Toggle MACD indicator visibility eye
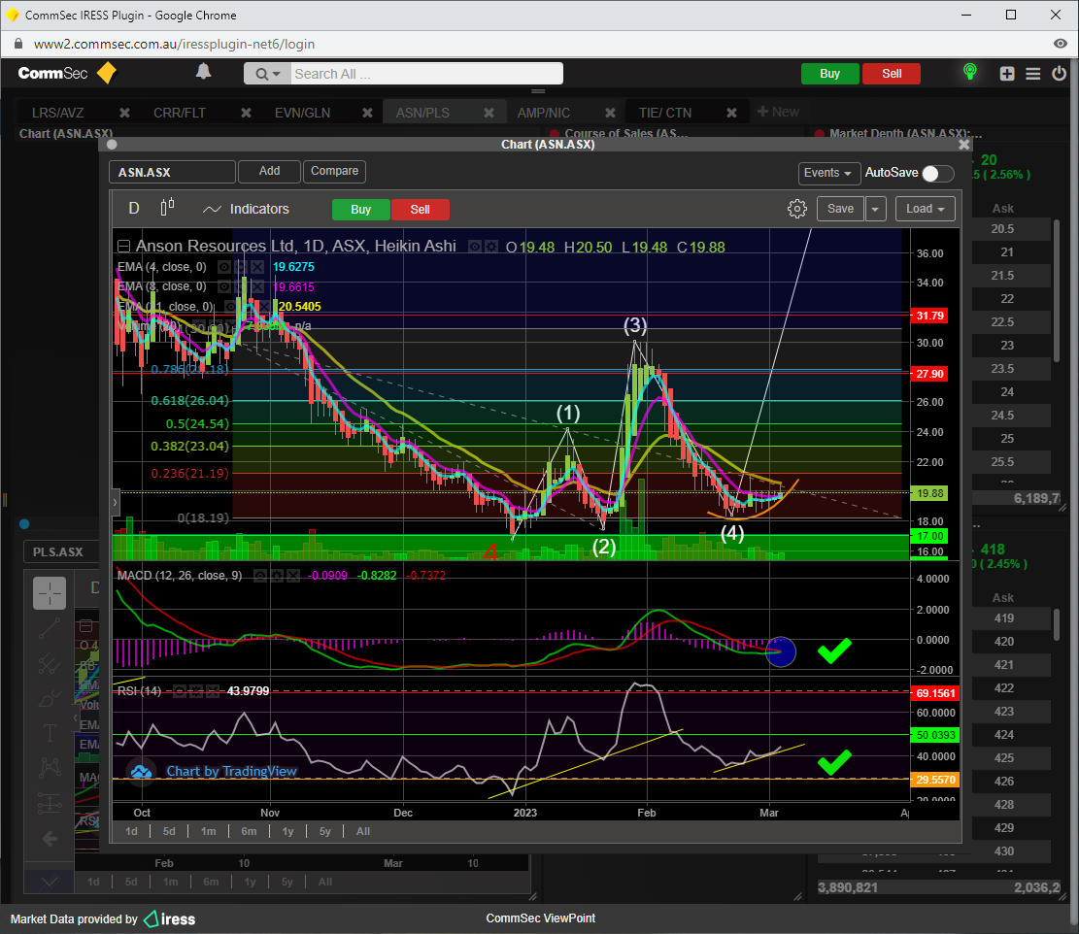 (260, 576)
